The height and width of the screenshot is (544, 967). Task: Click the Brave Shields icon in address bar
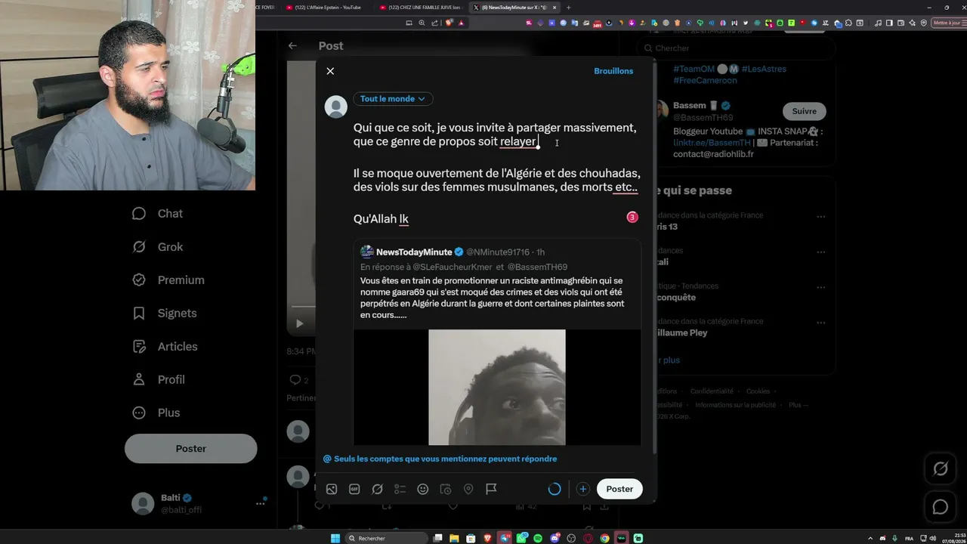click(x=450, y=23)
